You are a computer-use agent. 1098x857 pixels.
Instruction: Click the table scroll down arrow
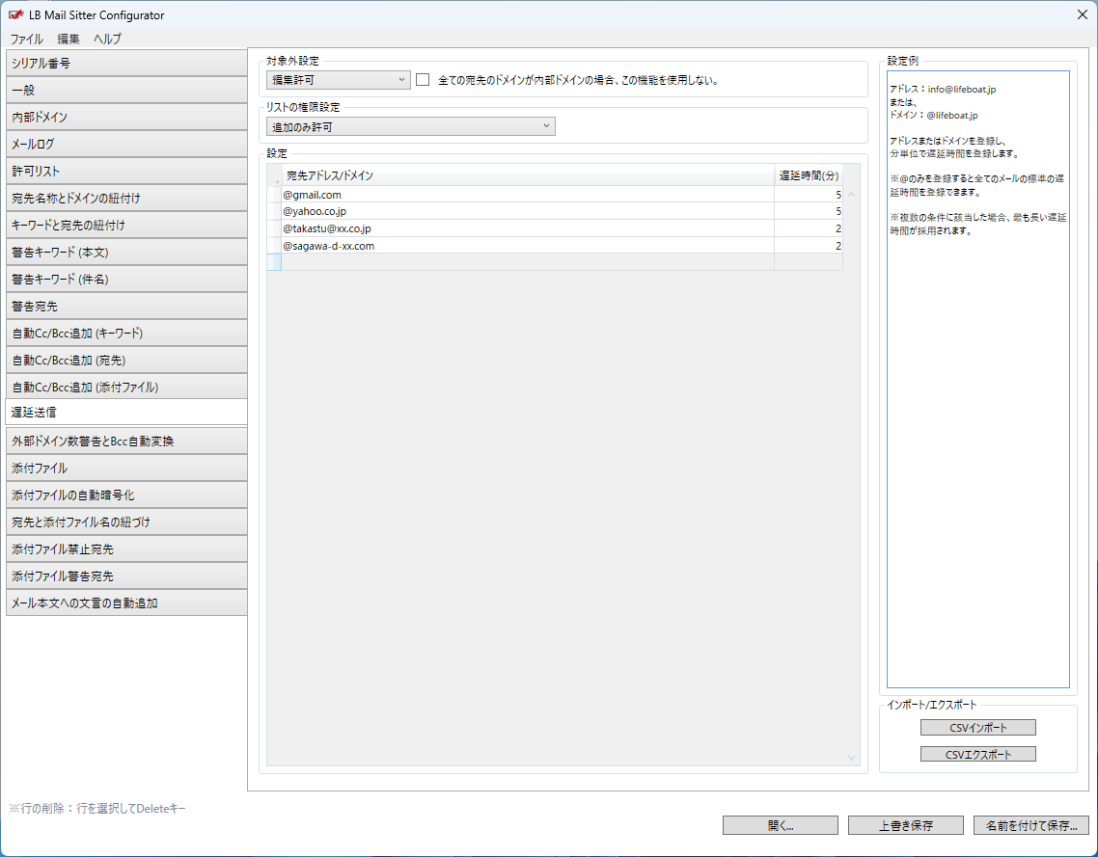852,758
